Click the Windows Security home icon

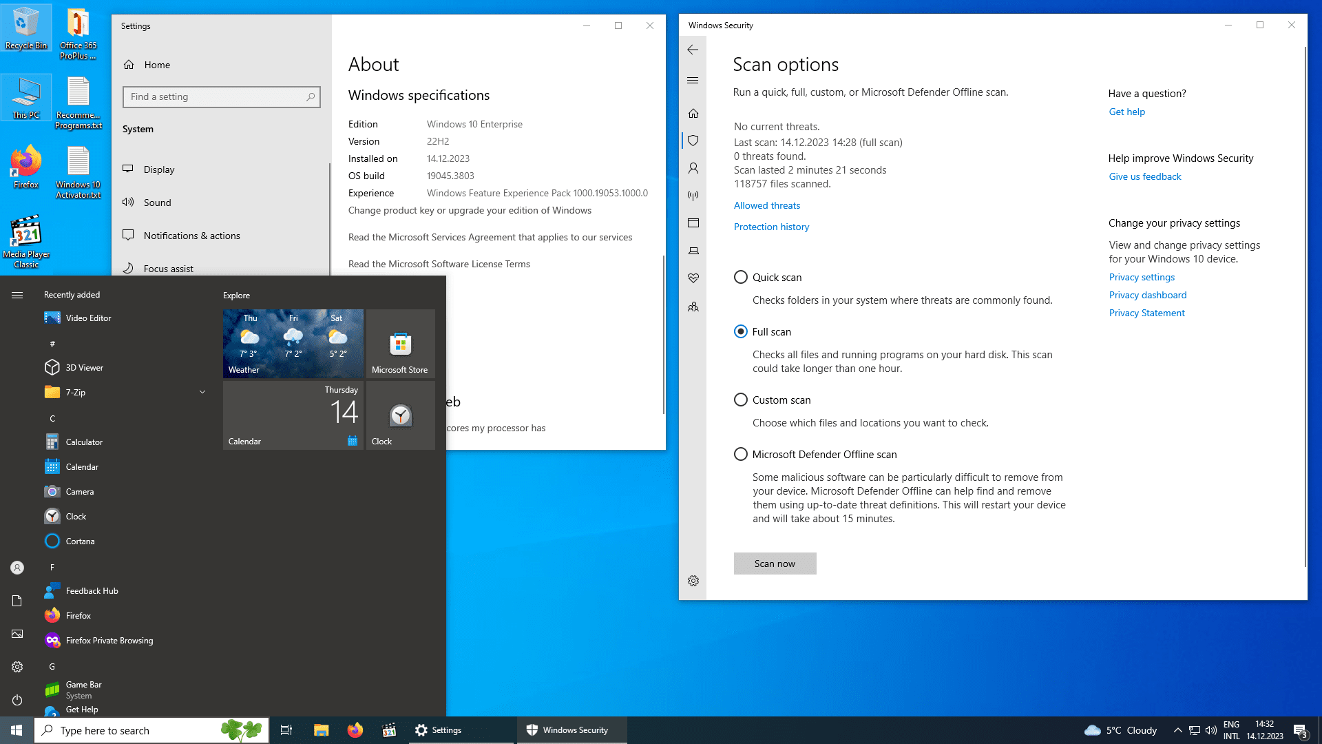[693, 113]
